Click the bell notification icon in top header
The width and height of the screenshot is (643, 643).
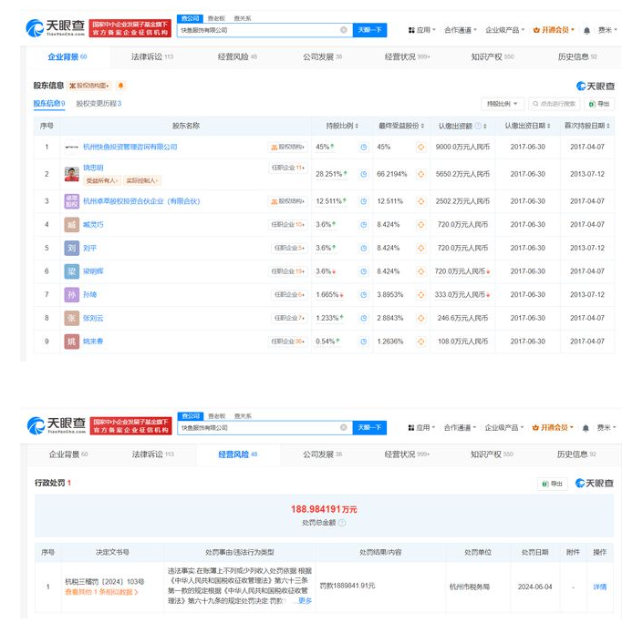pos(586,30)
